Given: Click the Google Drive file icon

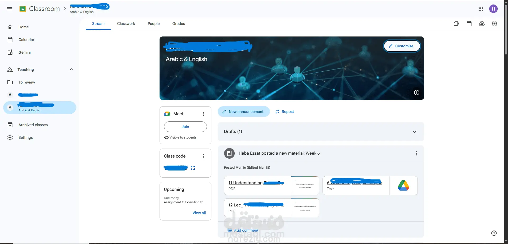Looking at the screenshot, I should 403,186.
